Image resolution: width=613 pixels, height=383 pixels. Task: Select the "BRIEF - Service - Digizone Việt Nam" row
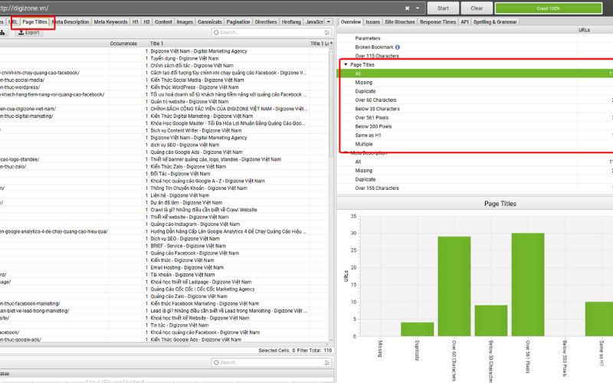click(x=166, y=246)
